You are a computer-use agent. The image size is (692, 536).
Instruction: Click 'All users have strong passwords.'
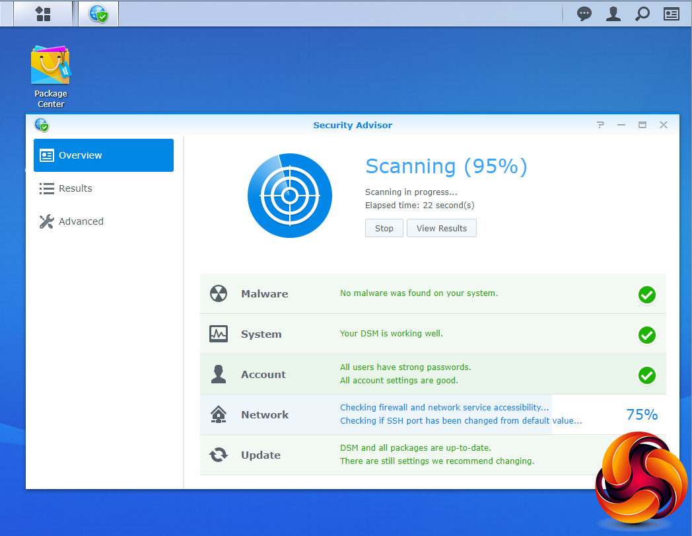(x=405, y=367)
